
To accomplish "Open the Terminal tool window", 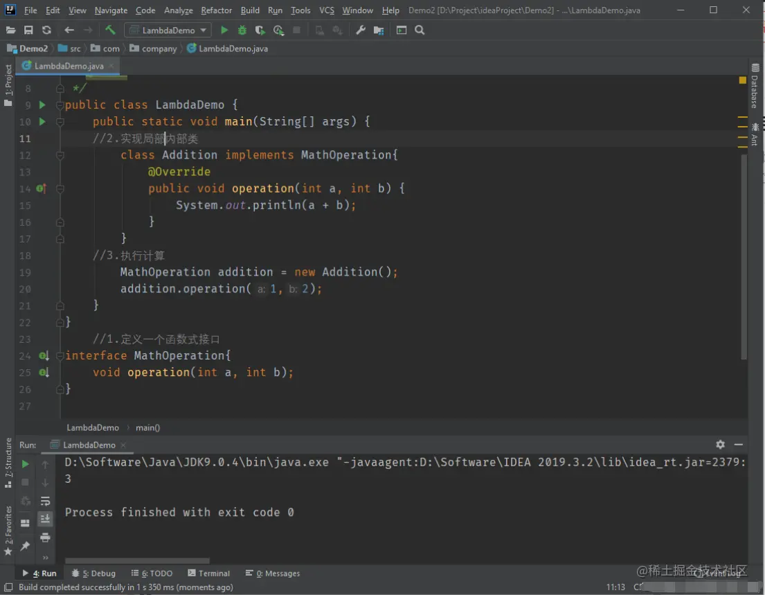I will [209, 574].
